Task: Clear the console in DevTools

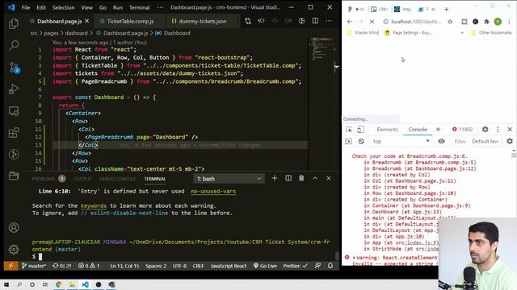Action: (x=361, y=142)
